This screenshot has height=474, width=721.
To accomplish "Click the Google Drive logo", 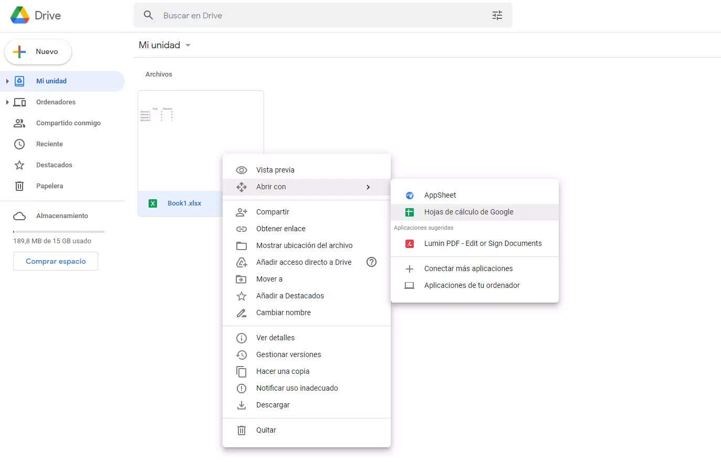I will [x=20, y=15].
